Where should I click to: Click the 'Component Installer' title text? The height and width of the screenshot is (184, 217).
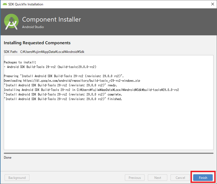52,19
